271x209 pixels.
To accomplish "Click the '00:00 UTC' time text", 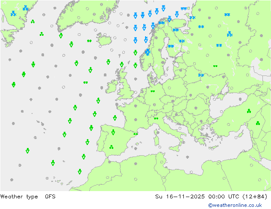I will 224,196.
